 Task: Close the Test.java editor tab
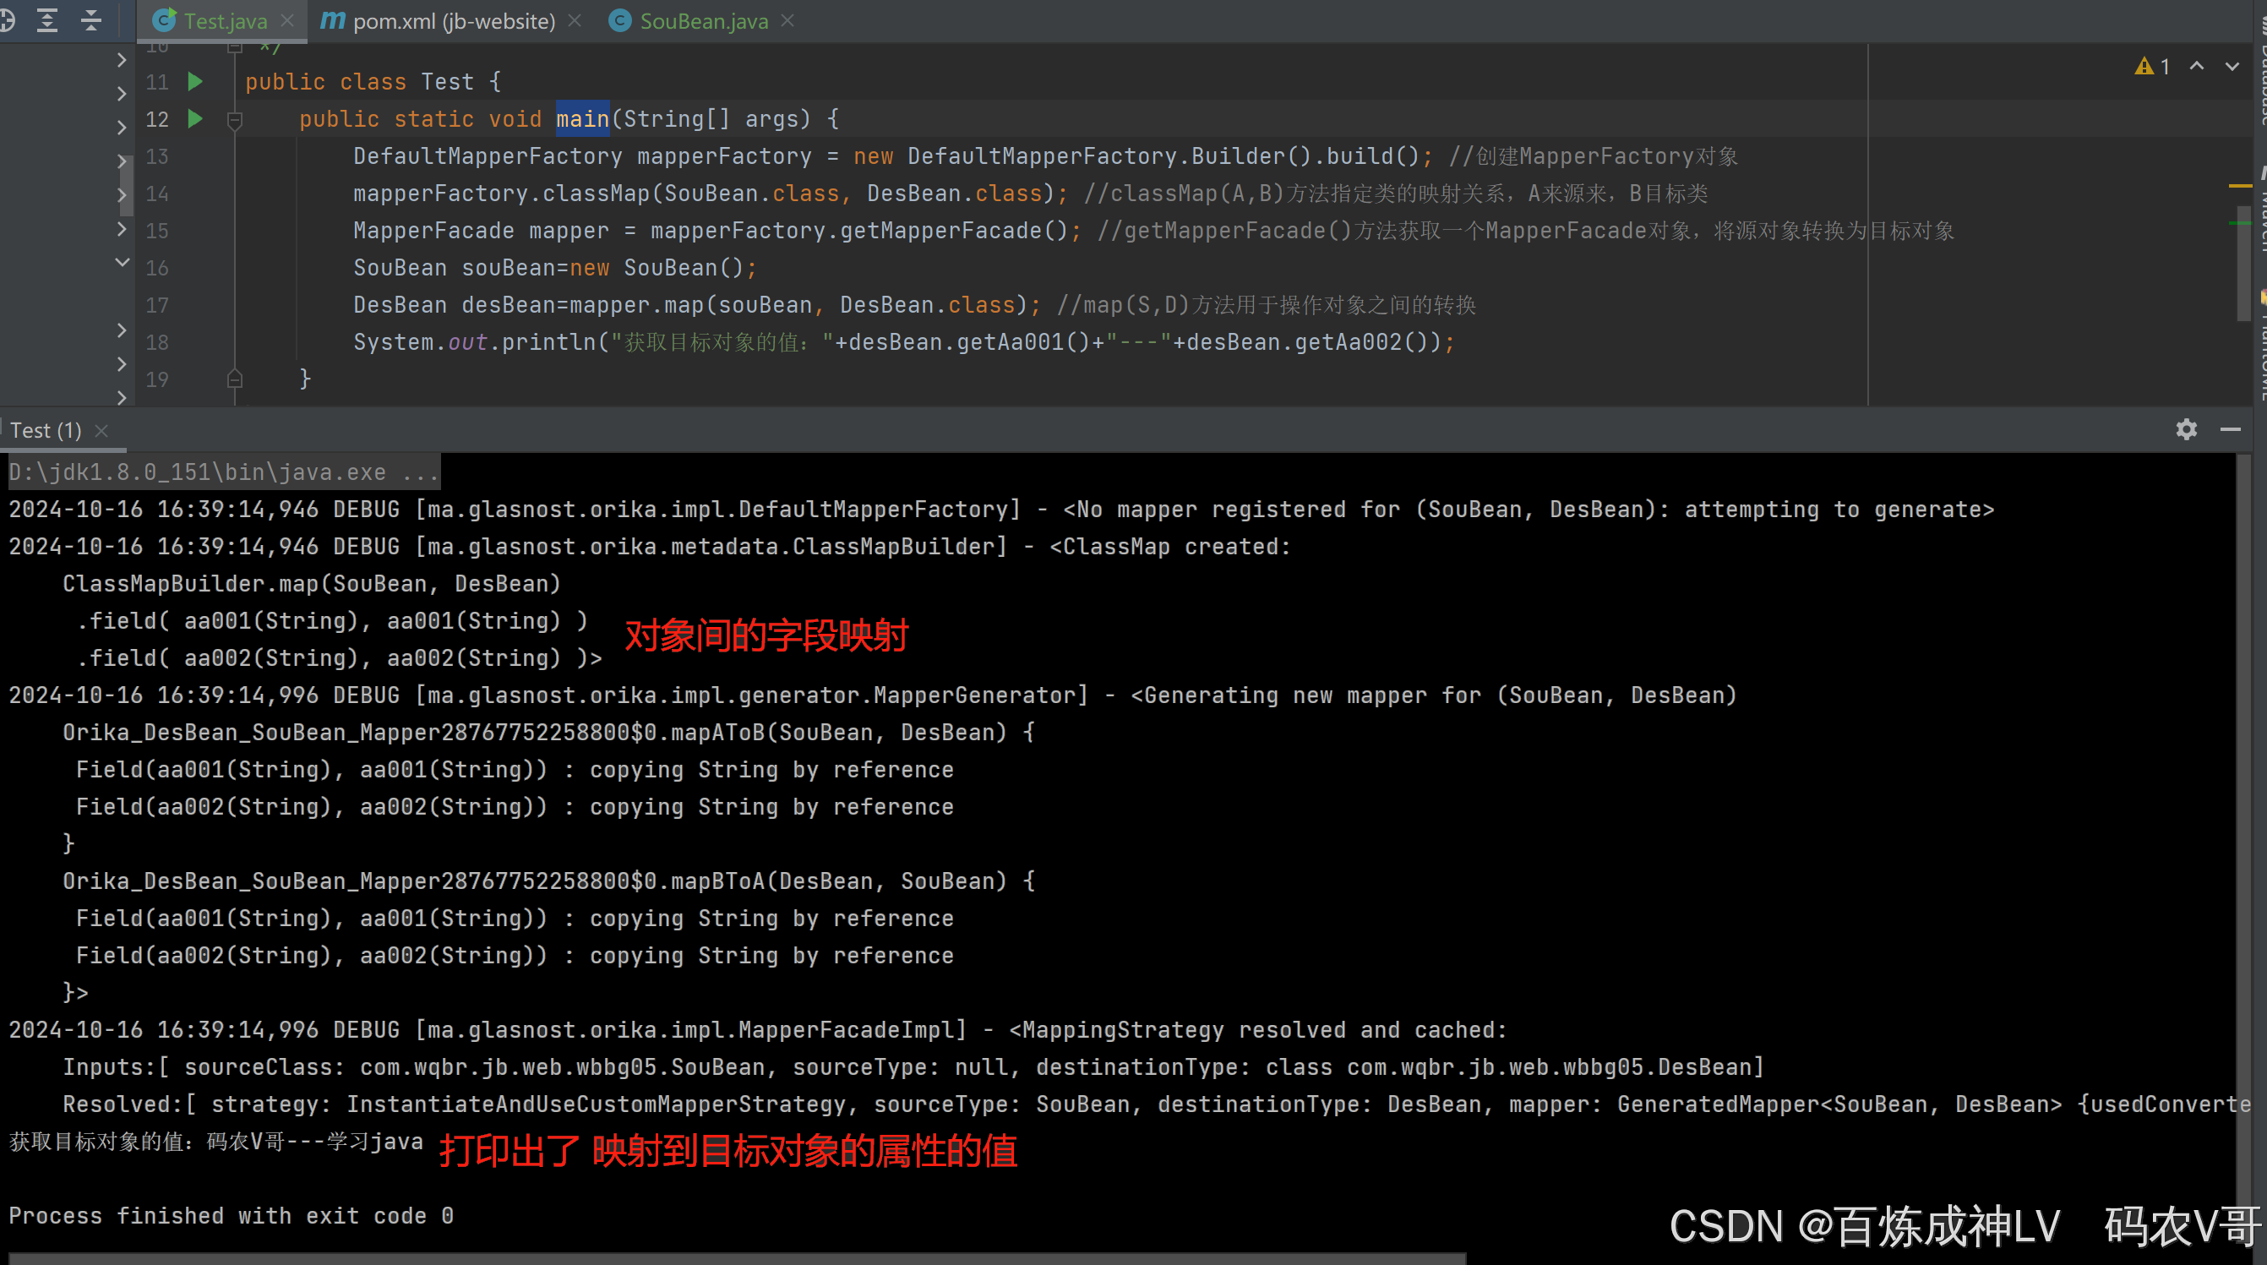287,20
